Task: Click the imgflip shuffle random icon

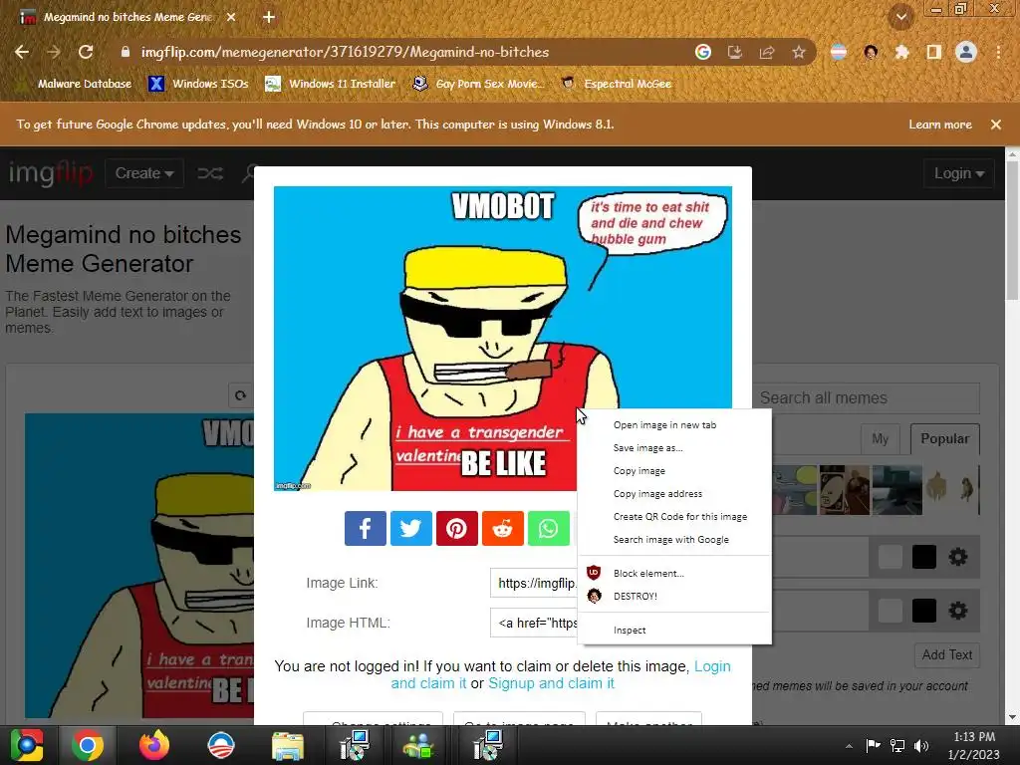Action: [x=210, y=173]
